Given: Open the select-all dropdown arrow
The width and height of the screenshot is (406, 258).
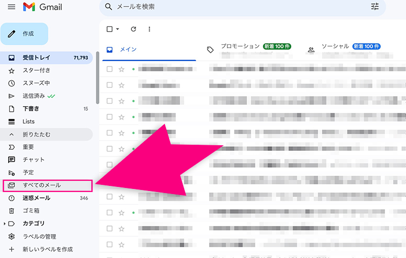Looking at the screenshot, I should pyautogui.click(x=118, y=29).
